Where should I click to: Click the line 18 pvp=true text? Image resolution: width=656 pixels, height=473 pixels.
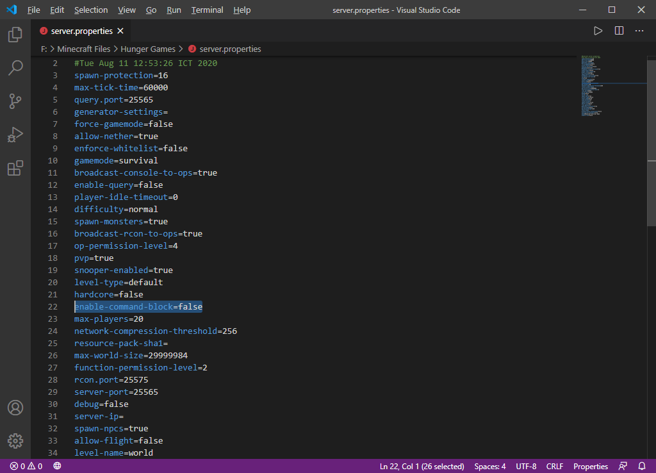click(x=94, y=258)
